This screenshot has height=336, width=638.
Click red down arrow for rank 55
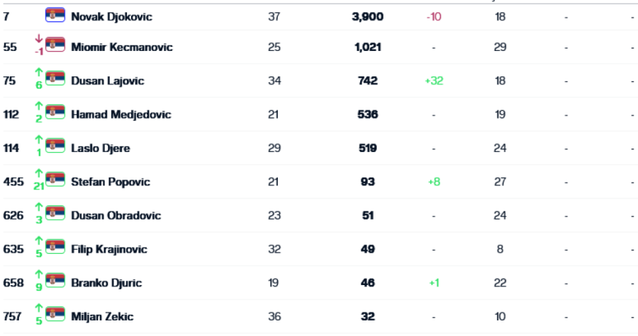(x=38, y=39)
